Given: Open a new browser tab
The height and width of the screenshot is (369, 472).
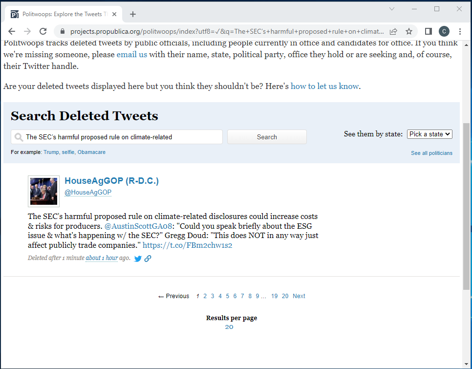Looking at the screenshot, I should [133, 14].
